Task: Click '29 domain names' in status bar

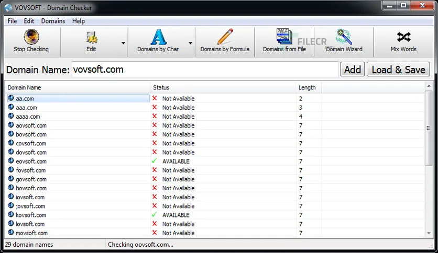Action: 29,244
